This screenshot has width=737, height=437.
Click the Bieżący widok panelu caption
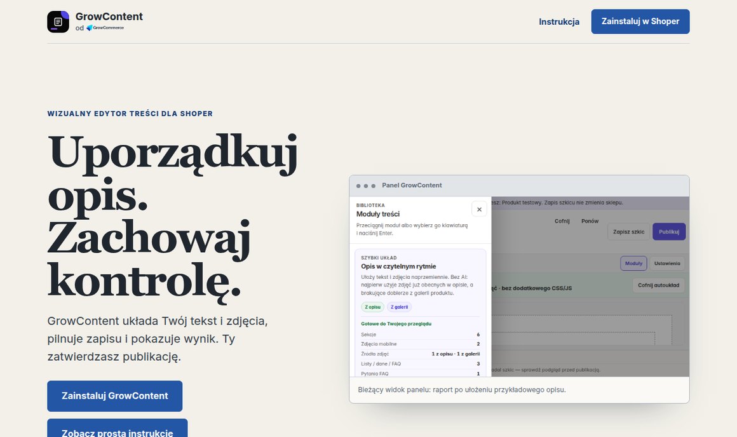(461, 389)
